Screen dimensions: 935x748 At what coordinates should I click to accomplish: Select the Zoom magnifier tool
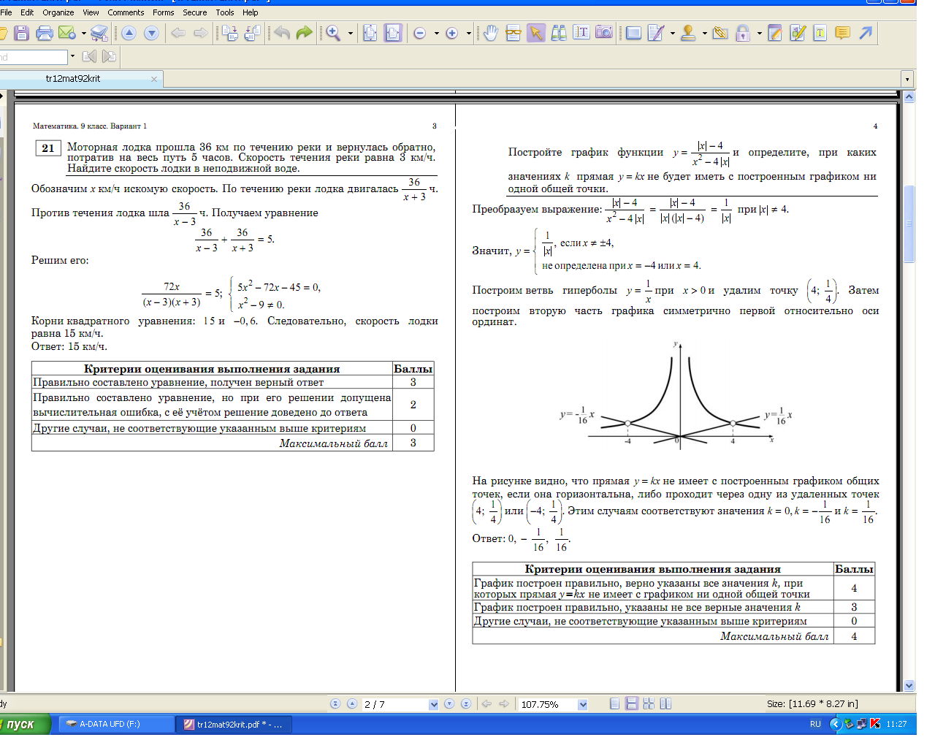click(x=333, y=33)
